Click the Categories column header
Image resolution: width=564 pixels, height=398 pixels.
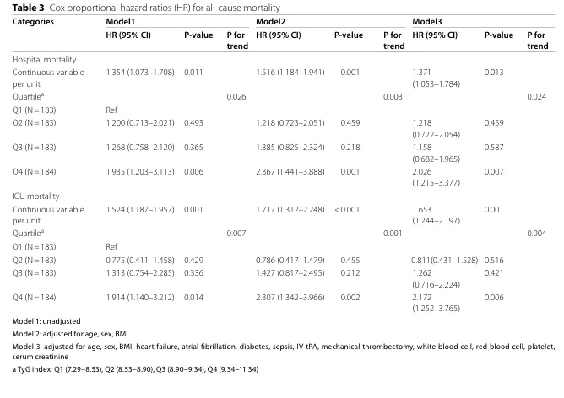33,22
